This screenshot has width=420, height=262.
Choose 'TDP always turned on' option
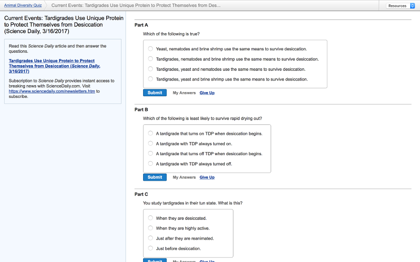(151, 144)
